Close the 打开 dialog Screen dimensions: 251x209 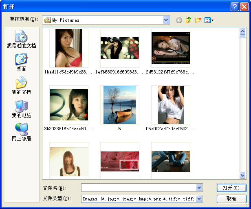point(244,7)
